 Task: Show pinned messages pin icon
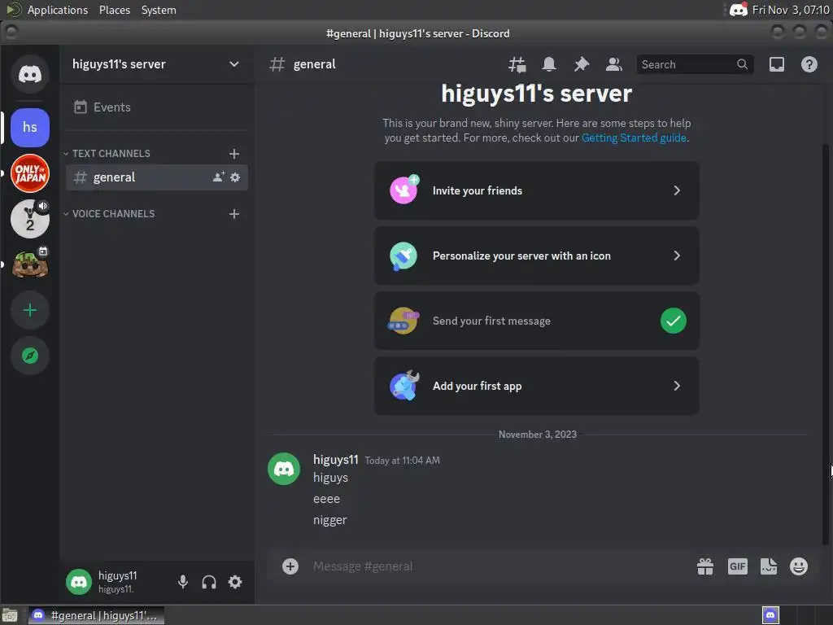(x=581, y=64)
